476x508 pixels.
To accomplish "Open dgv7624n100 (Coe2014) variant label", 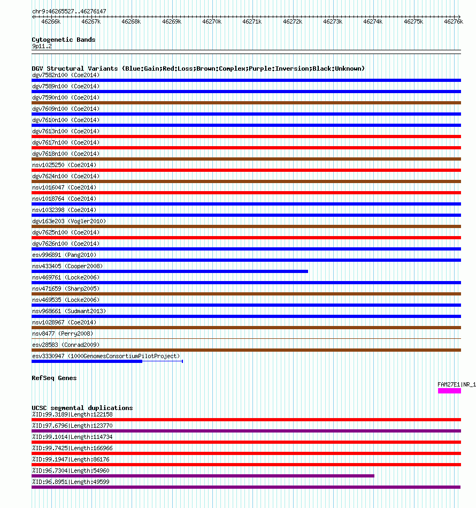I will [66, 176].
